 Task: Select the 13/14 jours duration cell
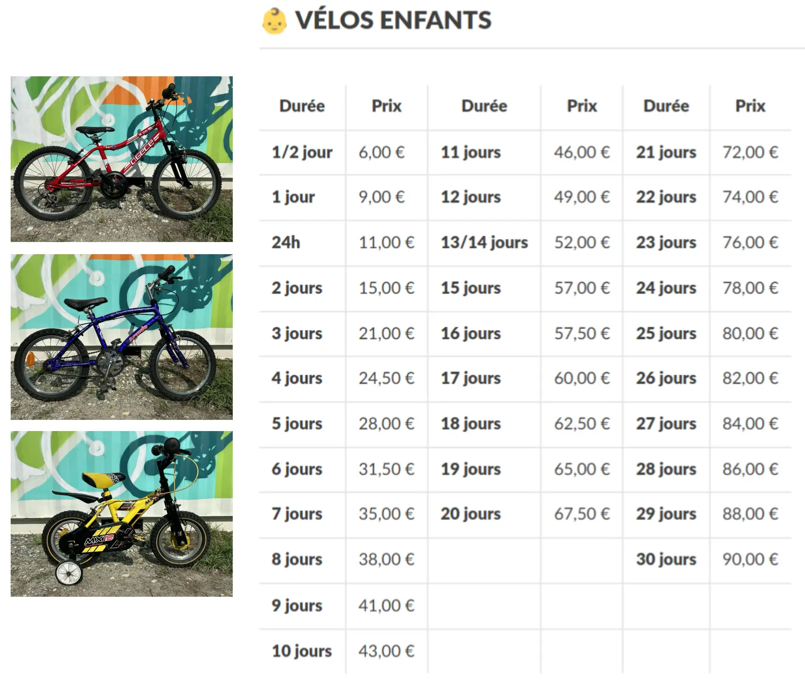pyautogui.click(x=484, y=243)
